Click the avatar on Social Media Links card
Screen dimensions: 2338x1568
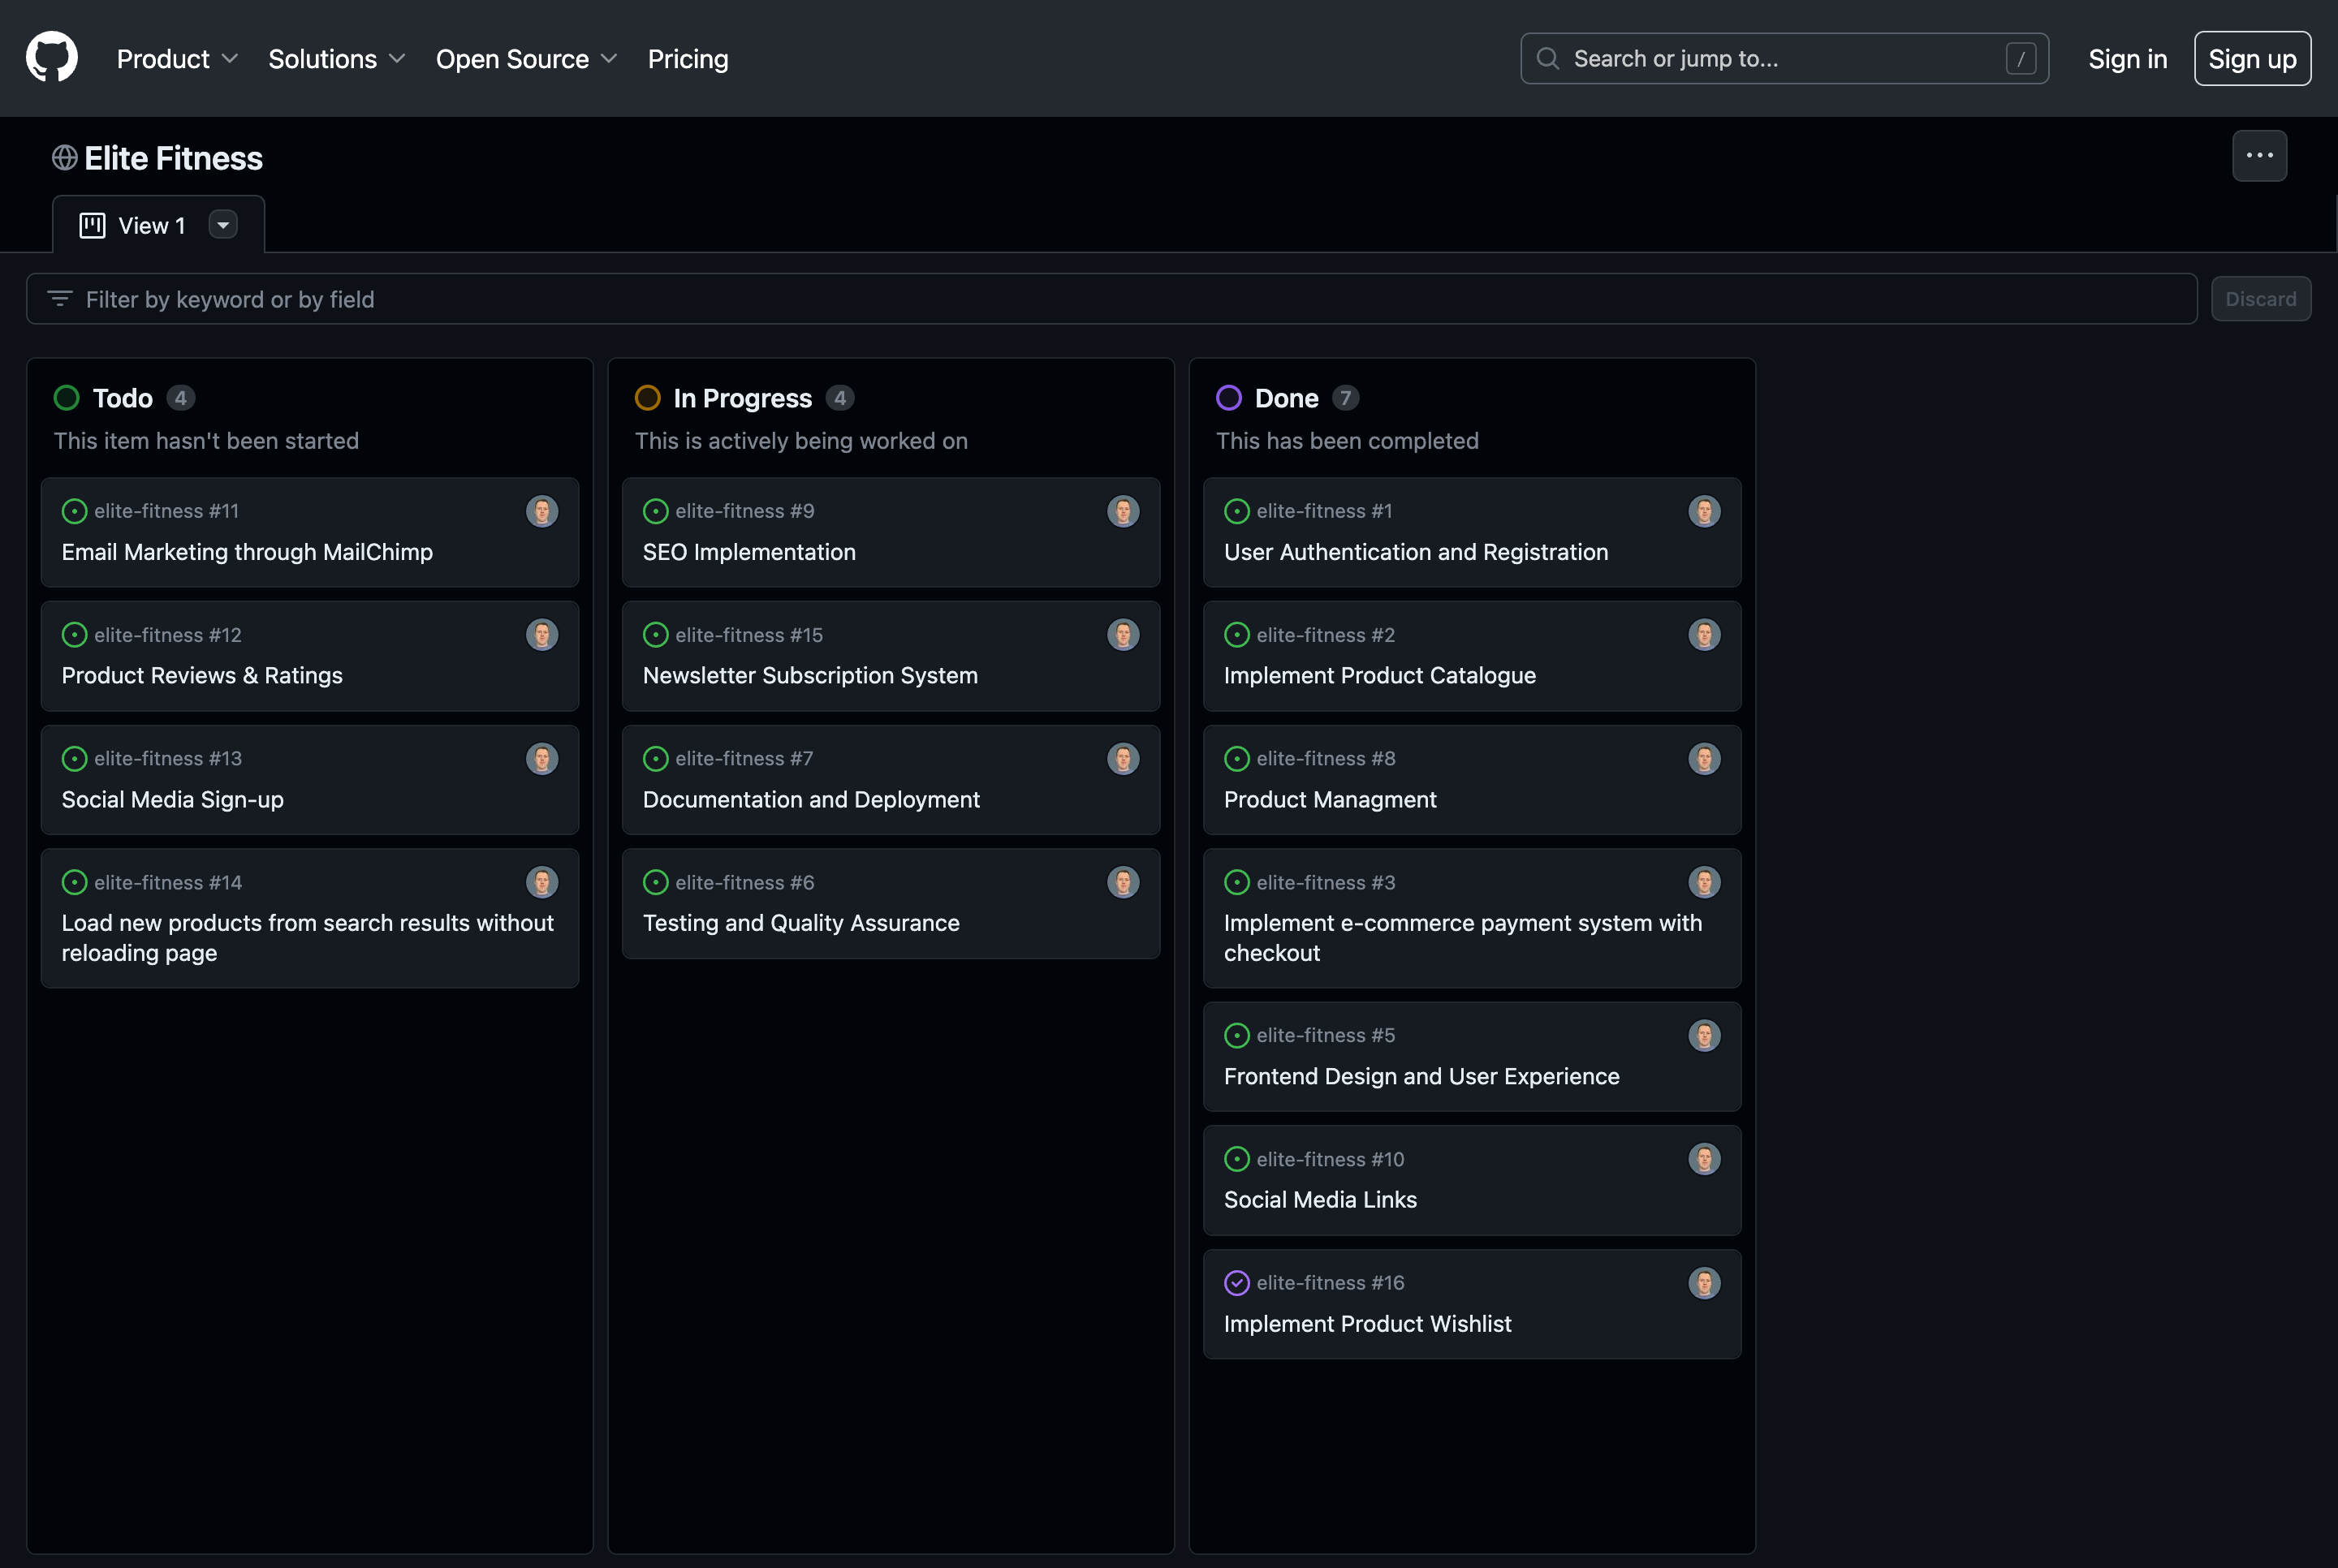pos(1704,1159)
